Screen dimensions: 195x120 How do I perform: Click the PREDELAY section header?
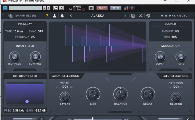pyautogui.click(x=25, y=24)
